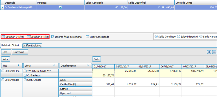The height and width of the screenshot is (97, 217).
Task: Select the 06/03/2017 date column header
Action: 171,67
